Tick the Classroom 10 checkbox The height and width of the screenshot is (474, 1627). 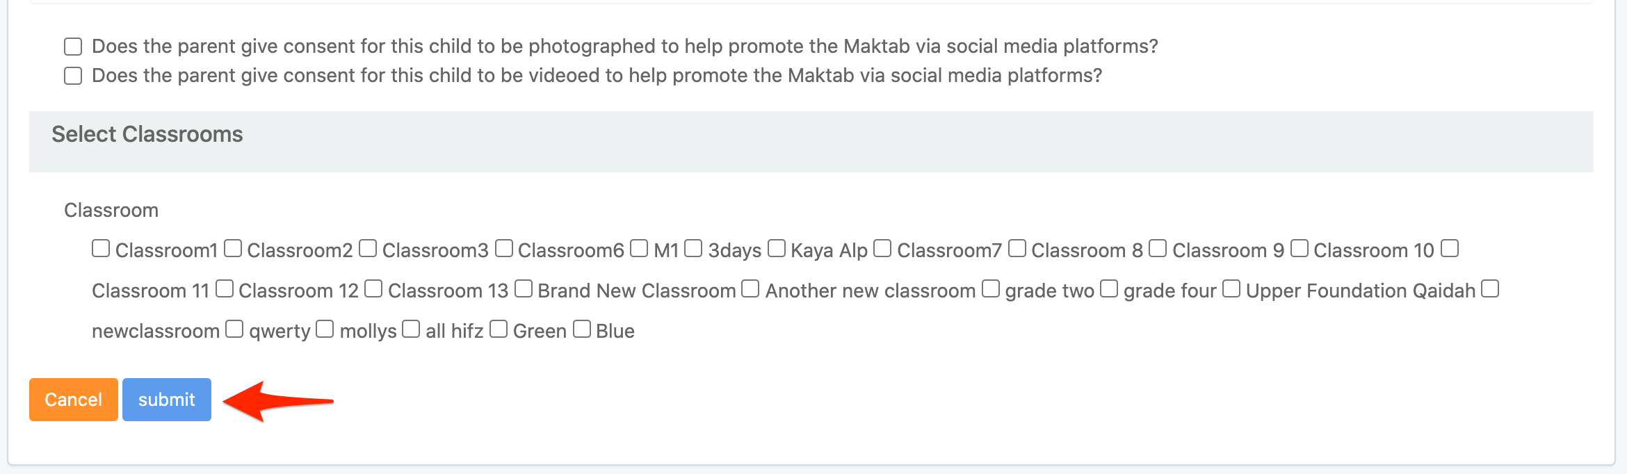click(1299, 249)
